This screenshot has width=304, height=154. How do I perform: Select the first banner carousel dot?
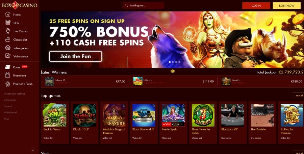coord(170,62)
